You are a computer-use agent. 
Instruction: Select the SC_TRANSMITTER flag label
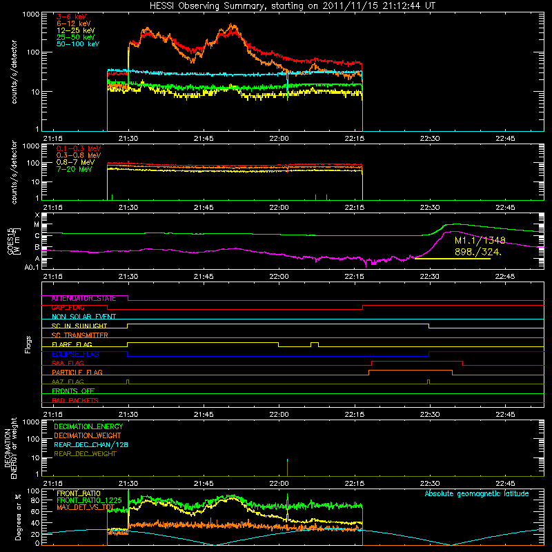pos(80,335)
